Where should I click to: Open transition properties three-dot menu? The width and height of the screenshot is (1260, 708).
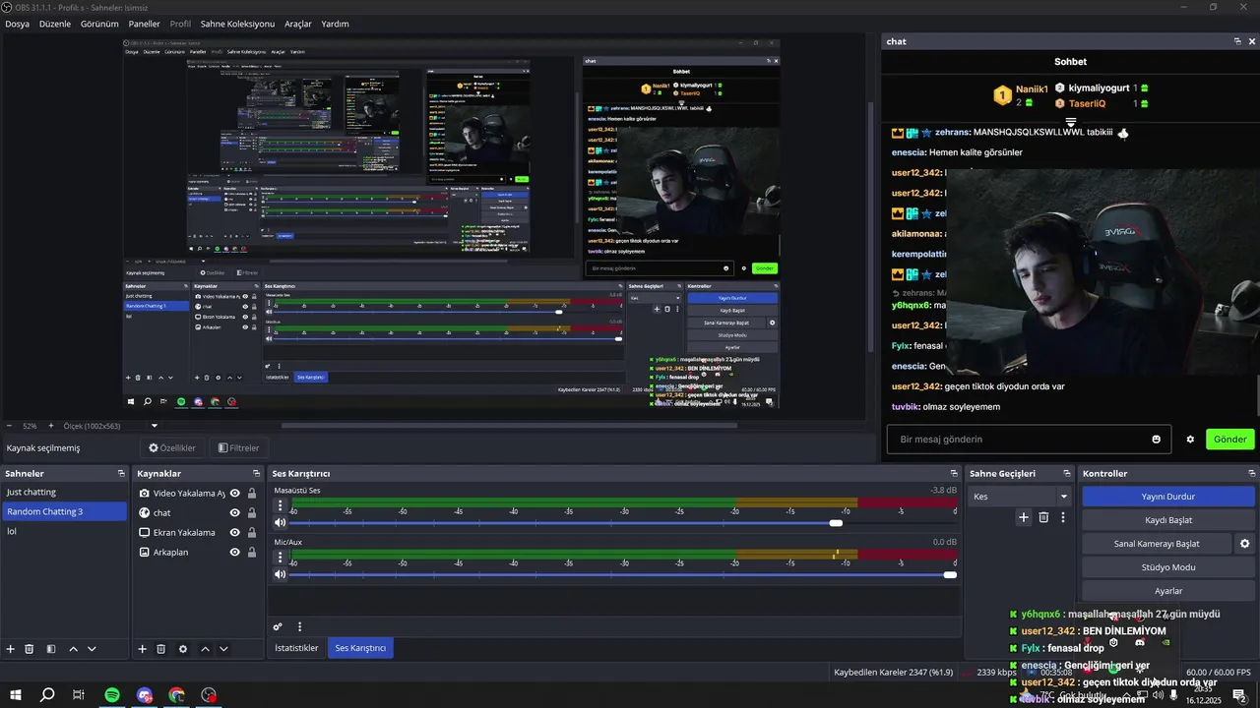pos(1063,517)
